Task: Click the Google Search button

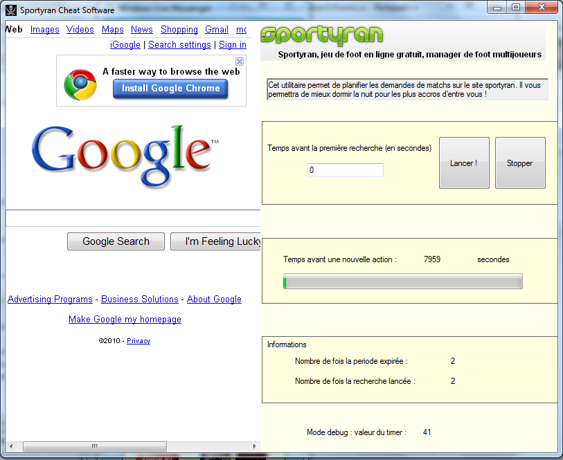Action: pyautogui.click(x=116, y=241)
